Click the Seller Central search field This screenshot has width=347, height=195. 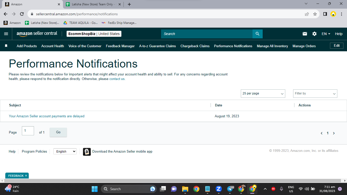pyautogui.click(x=207, y=34)
